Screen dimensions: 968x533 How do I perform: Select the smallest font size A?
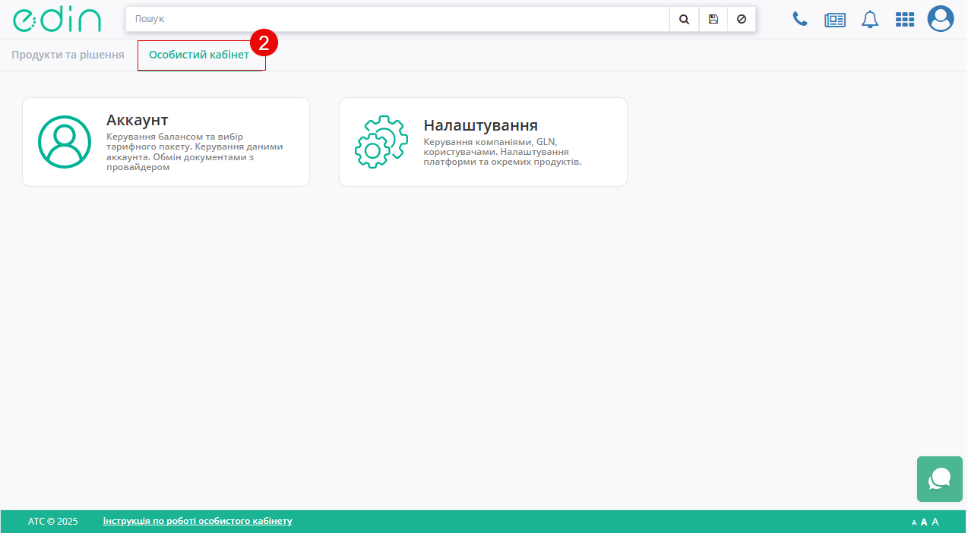[914, 522]
